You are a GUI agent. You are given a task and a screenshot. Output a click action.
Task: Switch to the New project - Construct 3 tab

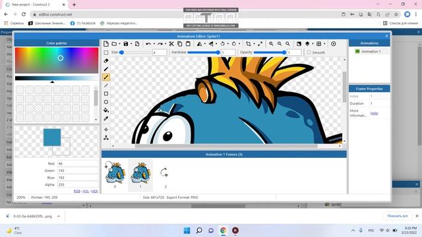(34, 5)
